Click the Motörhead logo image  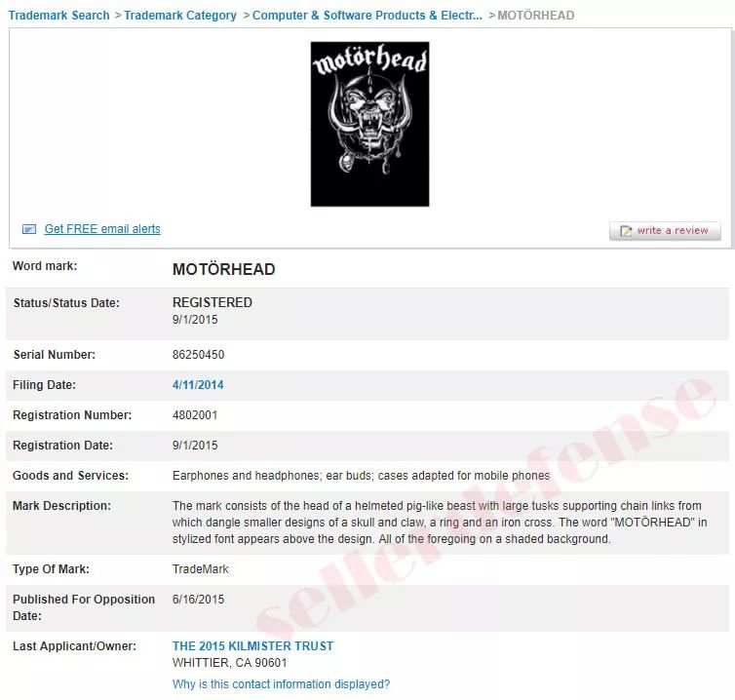tap(369, 124)
